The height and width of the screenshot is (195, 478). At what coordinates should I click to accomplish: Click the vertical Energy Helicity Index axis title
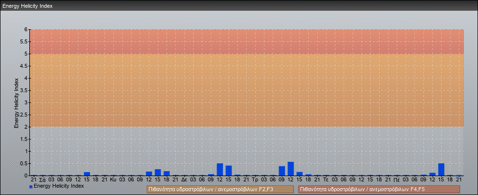click(x=17, y=103)
